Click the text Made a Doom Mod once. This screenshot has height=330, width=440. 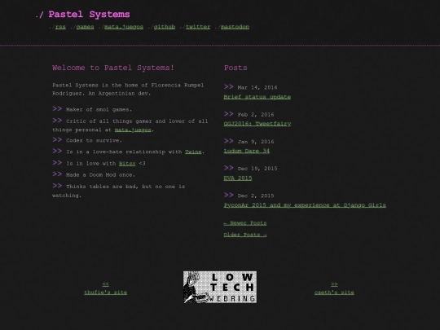tap(100, 175)
